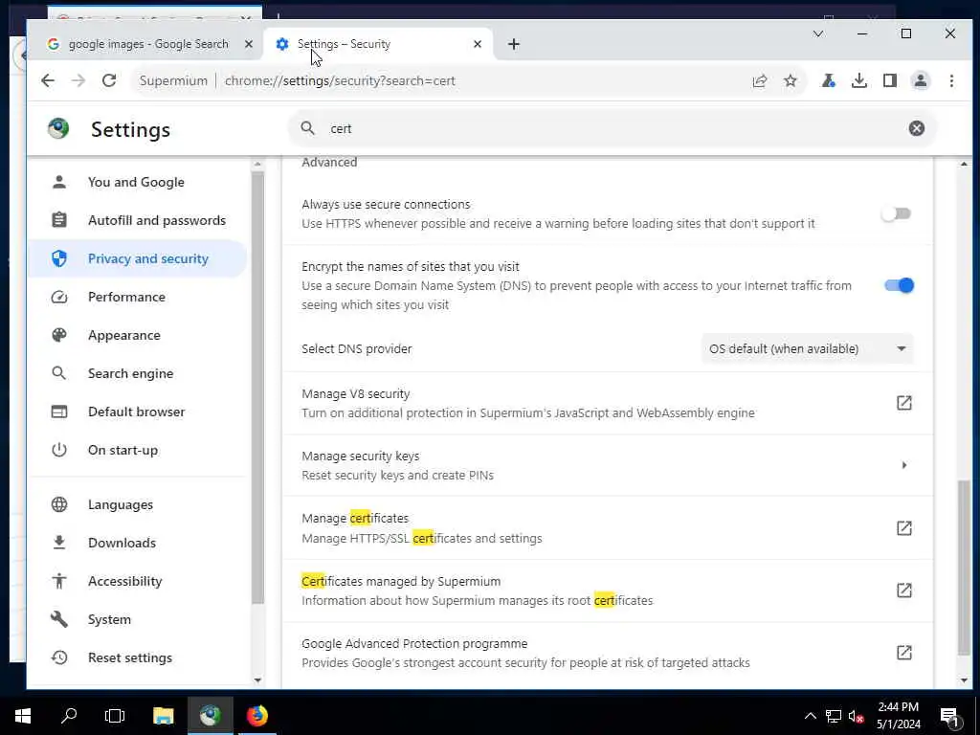Image resolution: width=980 pixels, height=735 pixels.
Task: Open the network tray icon
Action: click(834, 716)
